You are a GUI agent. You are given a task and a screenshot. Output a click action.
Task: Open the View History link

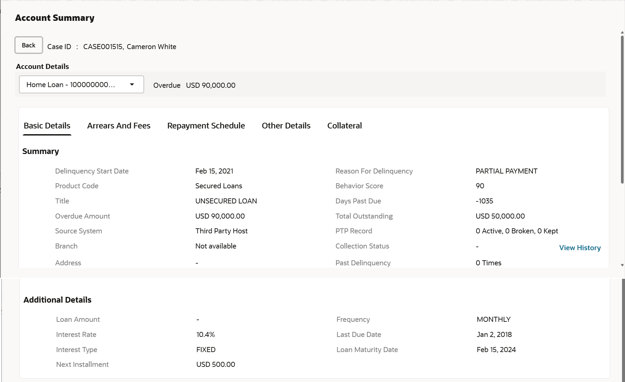pos(580,248)
